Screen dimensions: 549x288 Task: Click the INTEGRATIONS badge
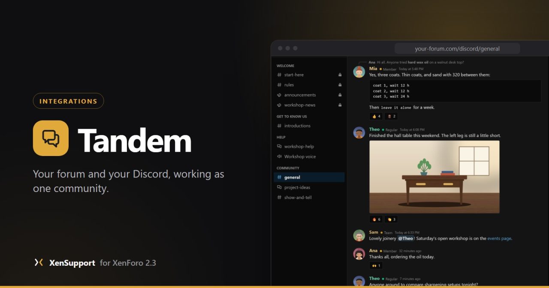click(x=69, y=101)
